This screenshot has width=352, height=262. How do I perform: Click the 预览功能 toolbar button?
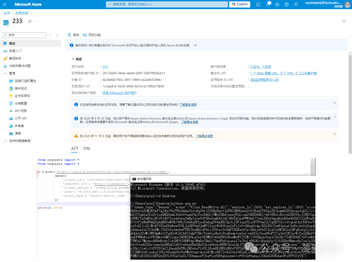point(92,35)
